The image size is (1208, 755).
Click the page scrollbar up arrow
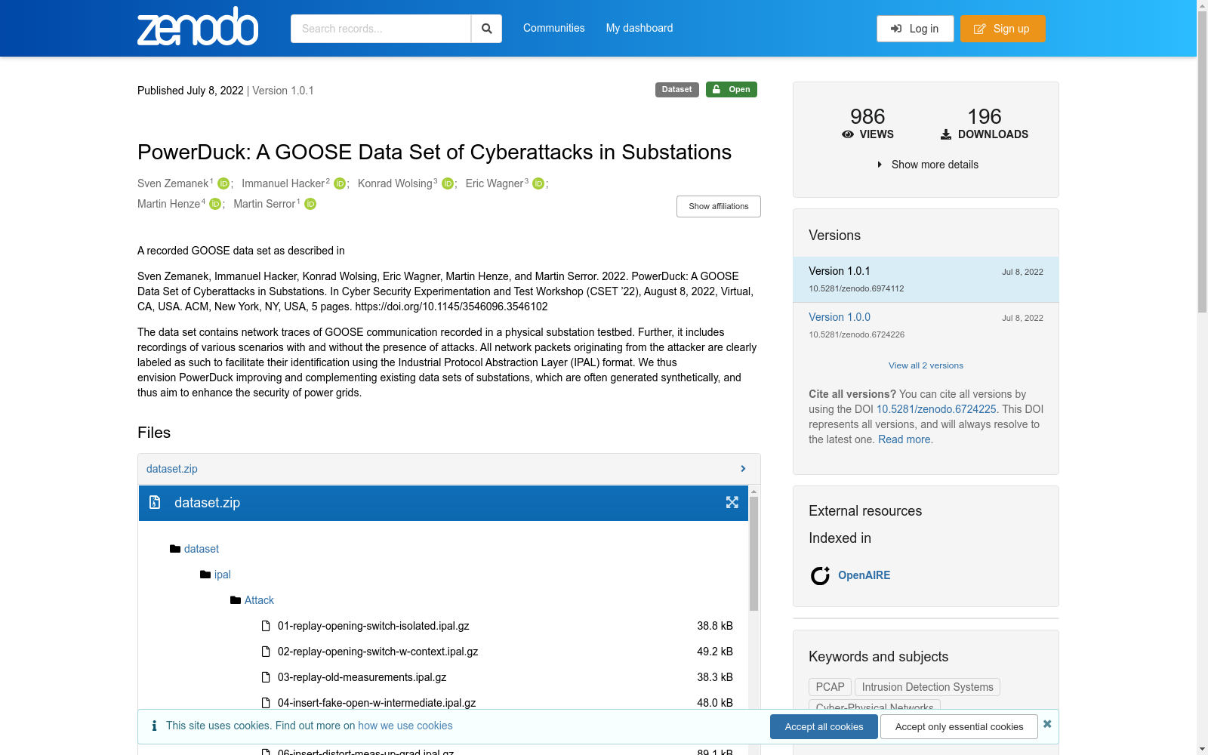coord(1202,5)
